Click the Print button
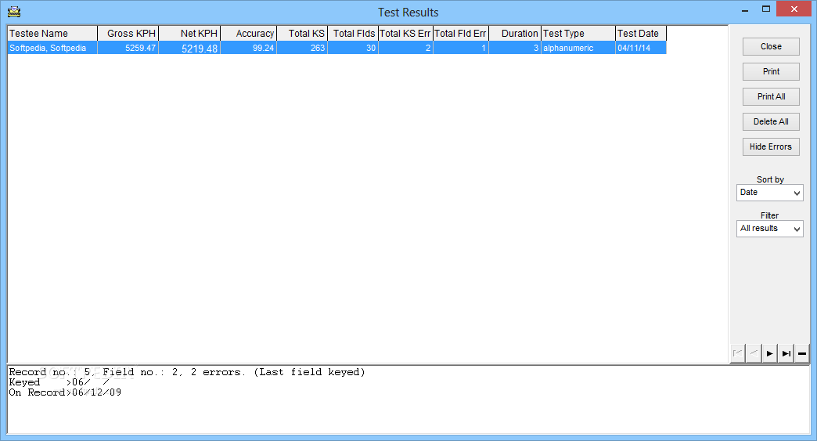Screen dimensions: 817x441 pos(771,71)
